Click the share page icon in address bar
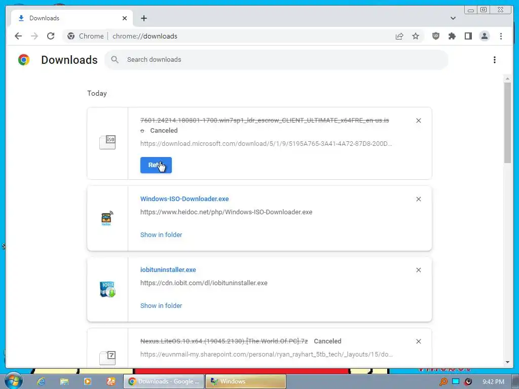The width and height of the screenshot is (519, 389). click(x=399, y=36)
